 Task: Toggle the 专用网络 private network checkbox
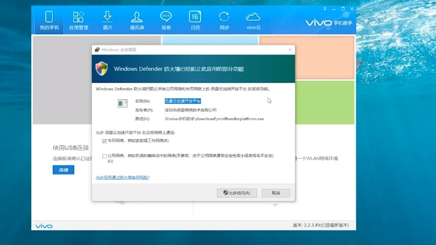[104, 141]
